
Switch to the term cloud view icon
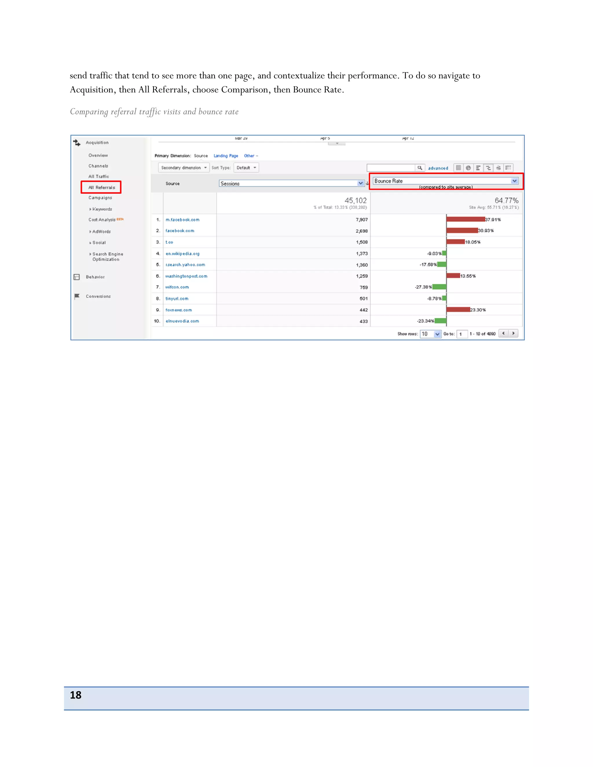tap(498, 168)
